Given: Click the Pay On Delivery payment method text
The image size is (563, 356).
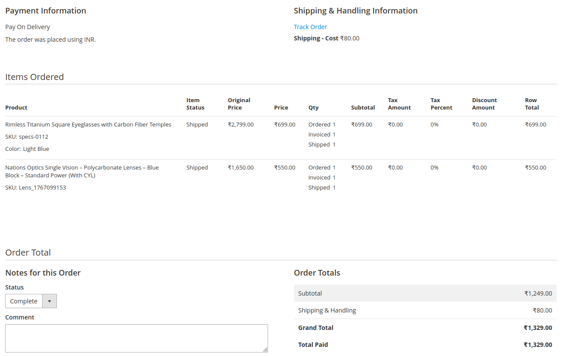Looking at the screenshot, I should (27, 27).
